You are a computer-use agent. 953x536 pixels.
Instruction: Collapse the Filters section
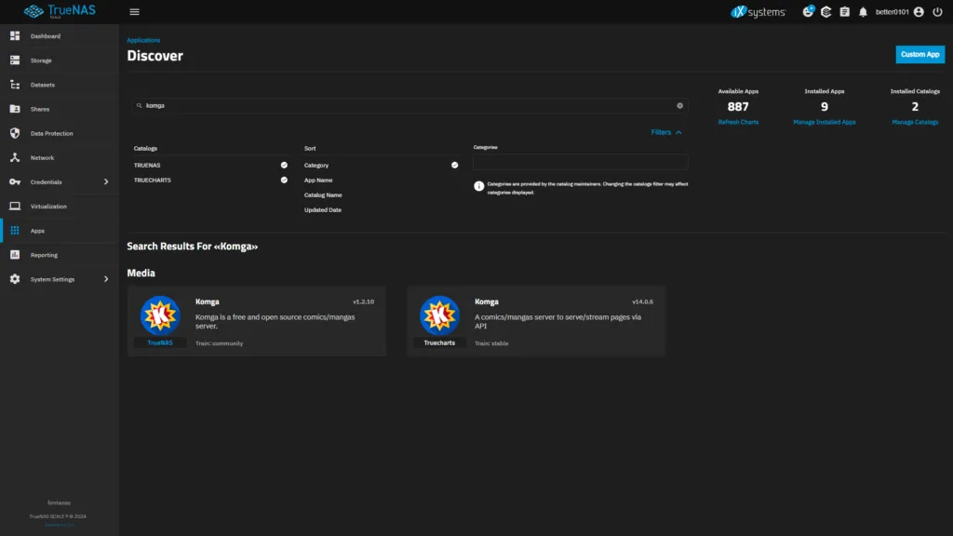pyautogui.click(x=666, y=132)
